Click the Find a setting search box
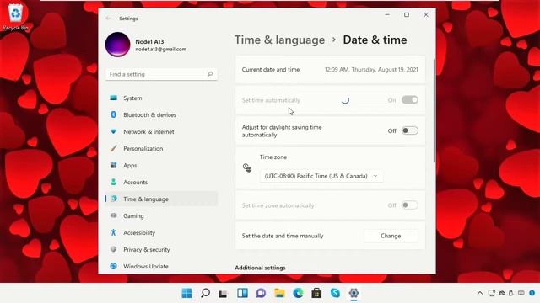The image size is (540, 303). [x=161, y=74]
